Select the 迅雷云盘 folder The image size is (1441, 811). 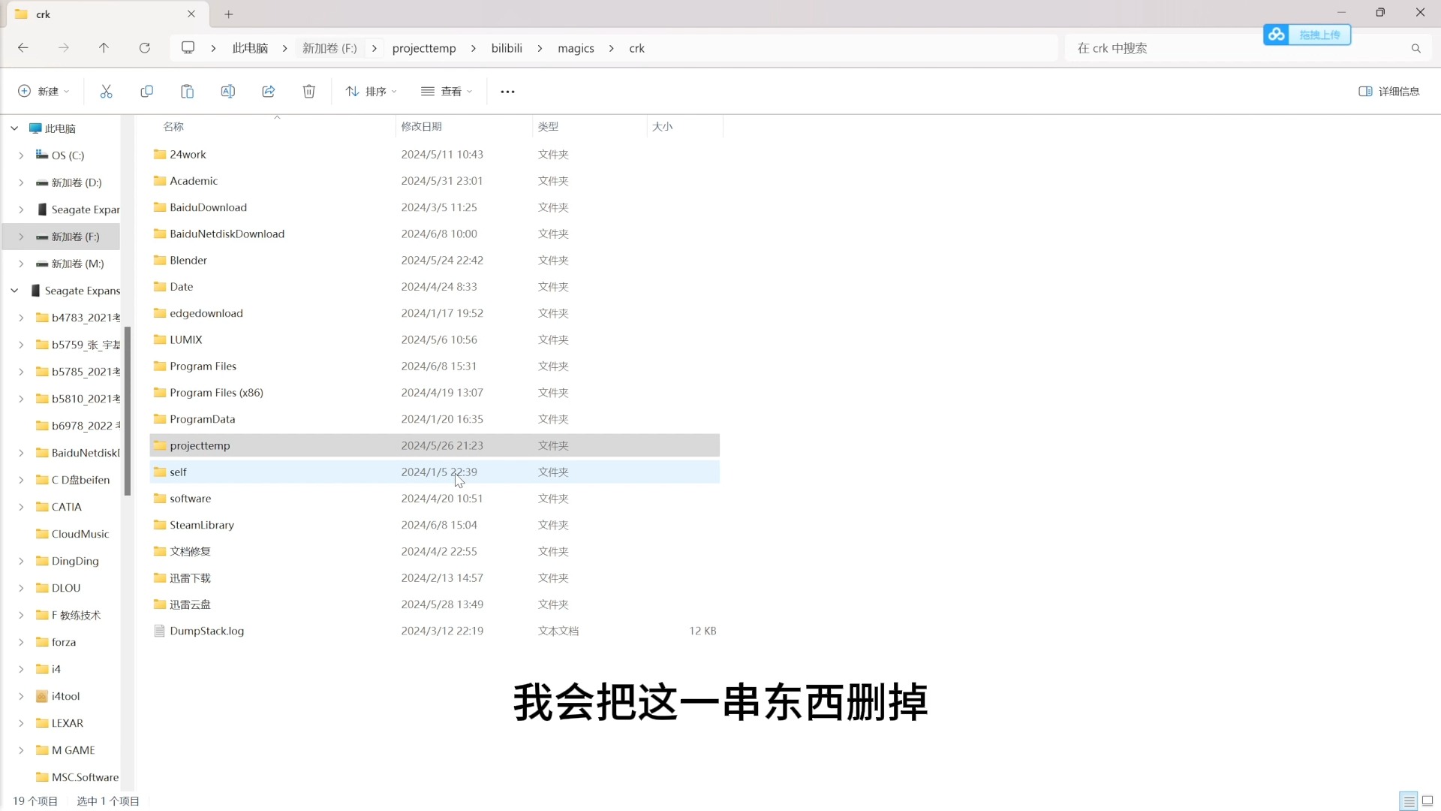(435, 604)
